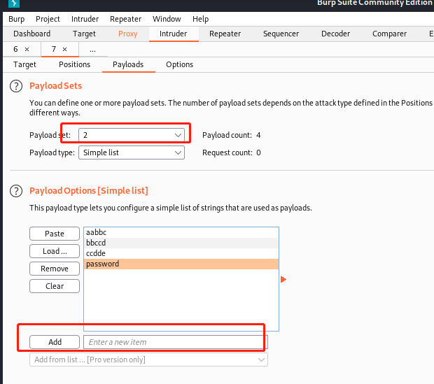Open Payload Sets help icon
The height and width of the screenshot is (384, 434).
point(16,86)
